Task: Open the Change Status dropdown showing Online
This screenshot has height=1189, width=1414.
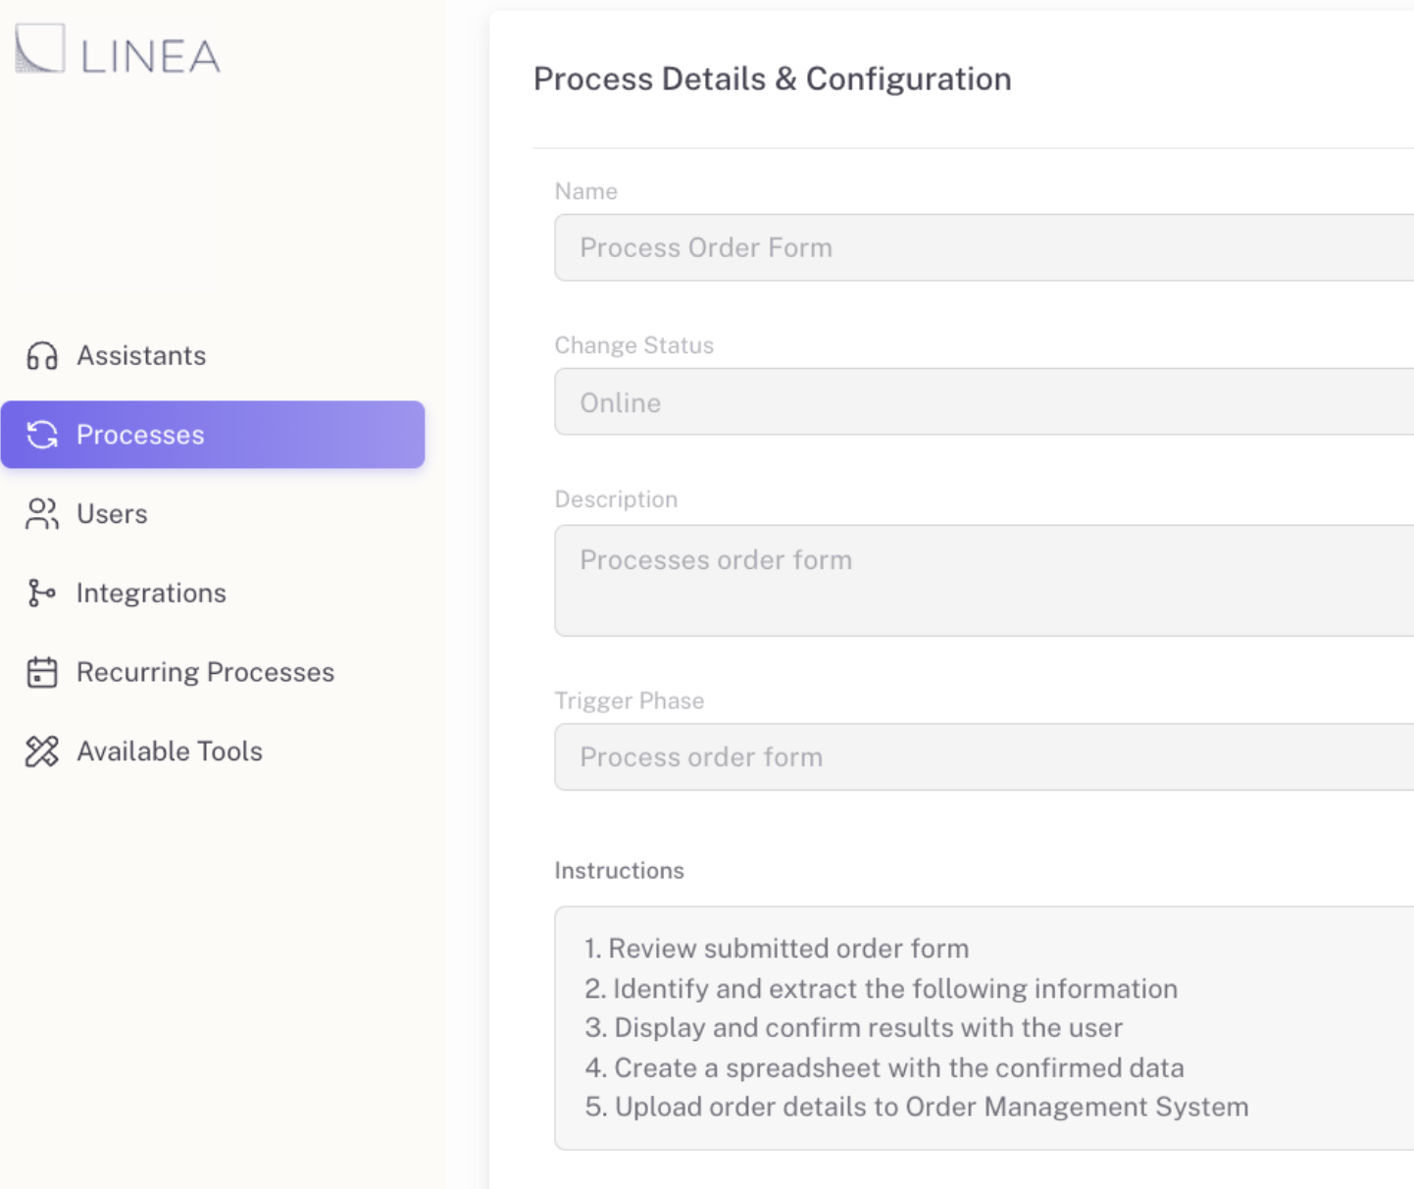Action: (985, 402)
